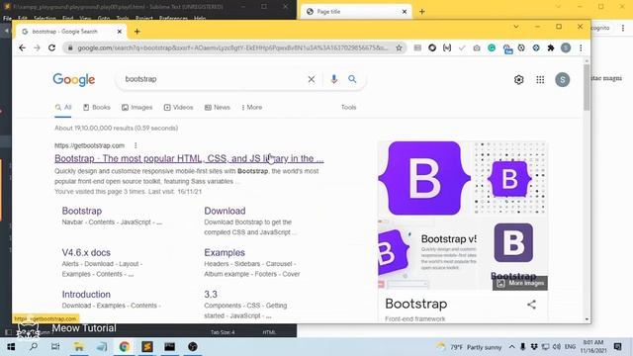Reload the Google search page
Viewport: 633px width, 356px height.
[x=51, y=47]
